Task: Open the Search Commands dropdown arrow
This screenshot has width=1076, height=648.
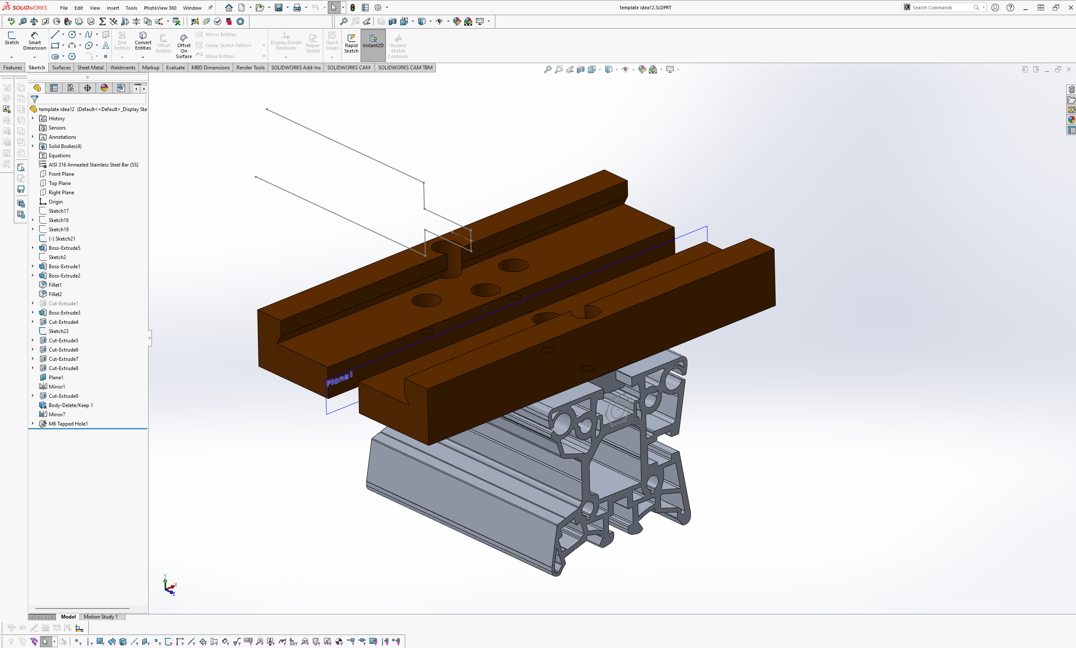Action: point(983,8)
